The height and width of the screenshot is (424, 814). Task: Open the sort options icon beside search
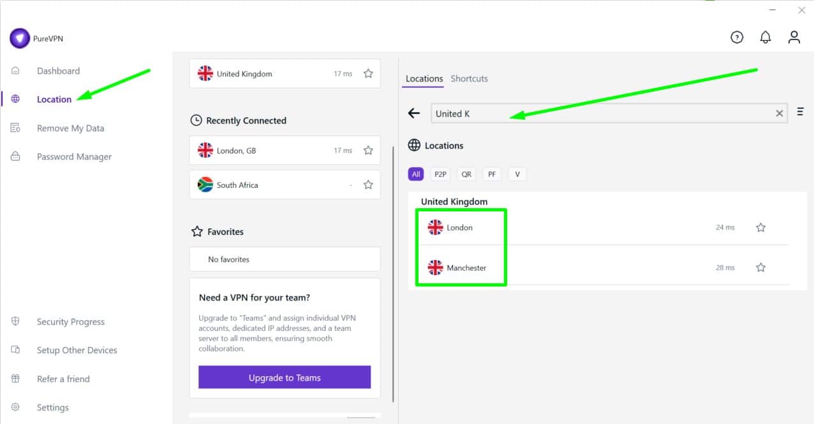[800, 112]
